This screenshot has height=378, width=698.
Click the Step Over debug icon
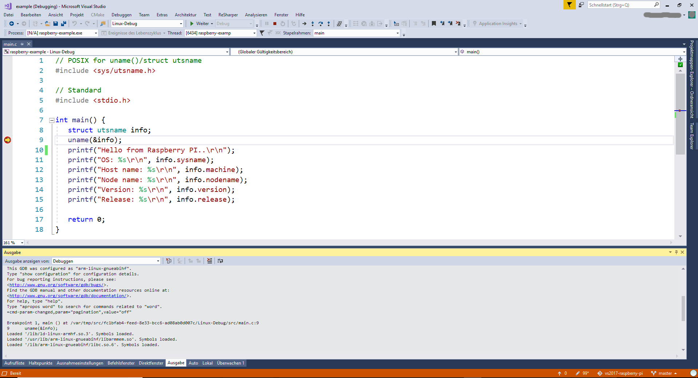point(320,24)
